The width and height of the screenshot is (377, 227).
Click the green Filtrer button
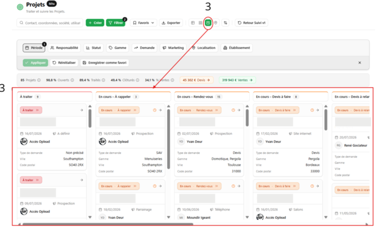pyautogui.click(x=116, y=23)
